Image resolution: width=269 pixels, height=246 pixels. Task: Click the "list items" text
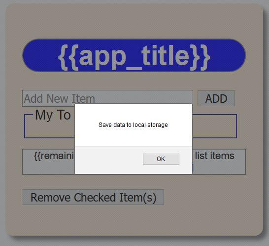pyautogui.click(x=214, y=156)
